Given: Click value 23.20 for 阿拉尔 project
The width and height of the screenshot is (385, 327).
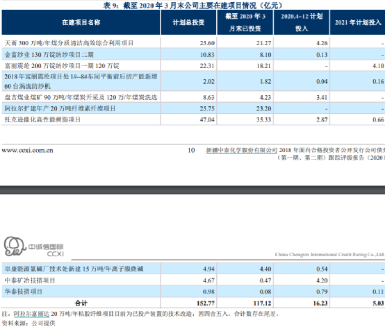Looking at the screenshot, I should coord(263,109).
